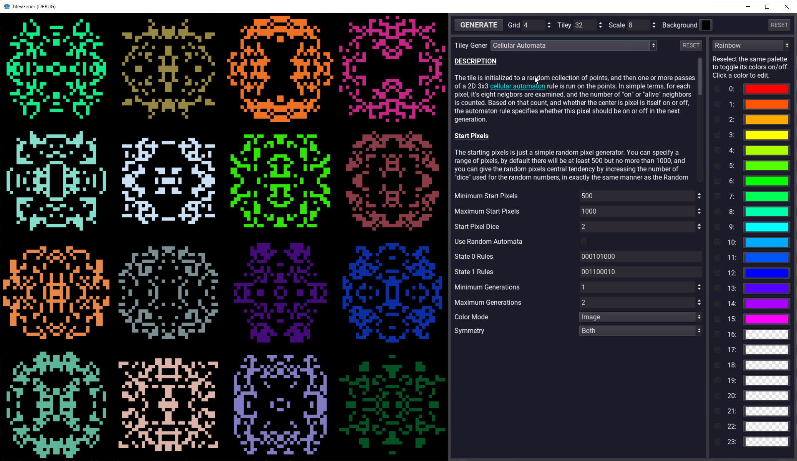Click the State 0 Rules input field
The image size is (797, 461).
(x=640, y=256)
